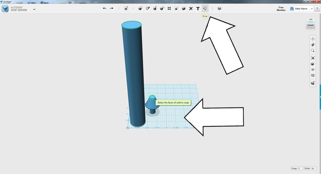Toggle the snap-to-grid icon in navigation bar
Screen dimensions: 321x174
(313, 83)
